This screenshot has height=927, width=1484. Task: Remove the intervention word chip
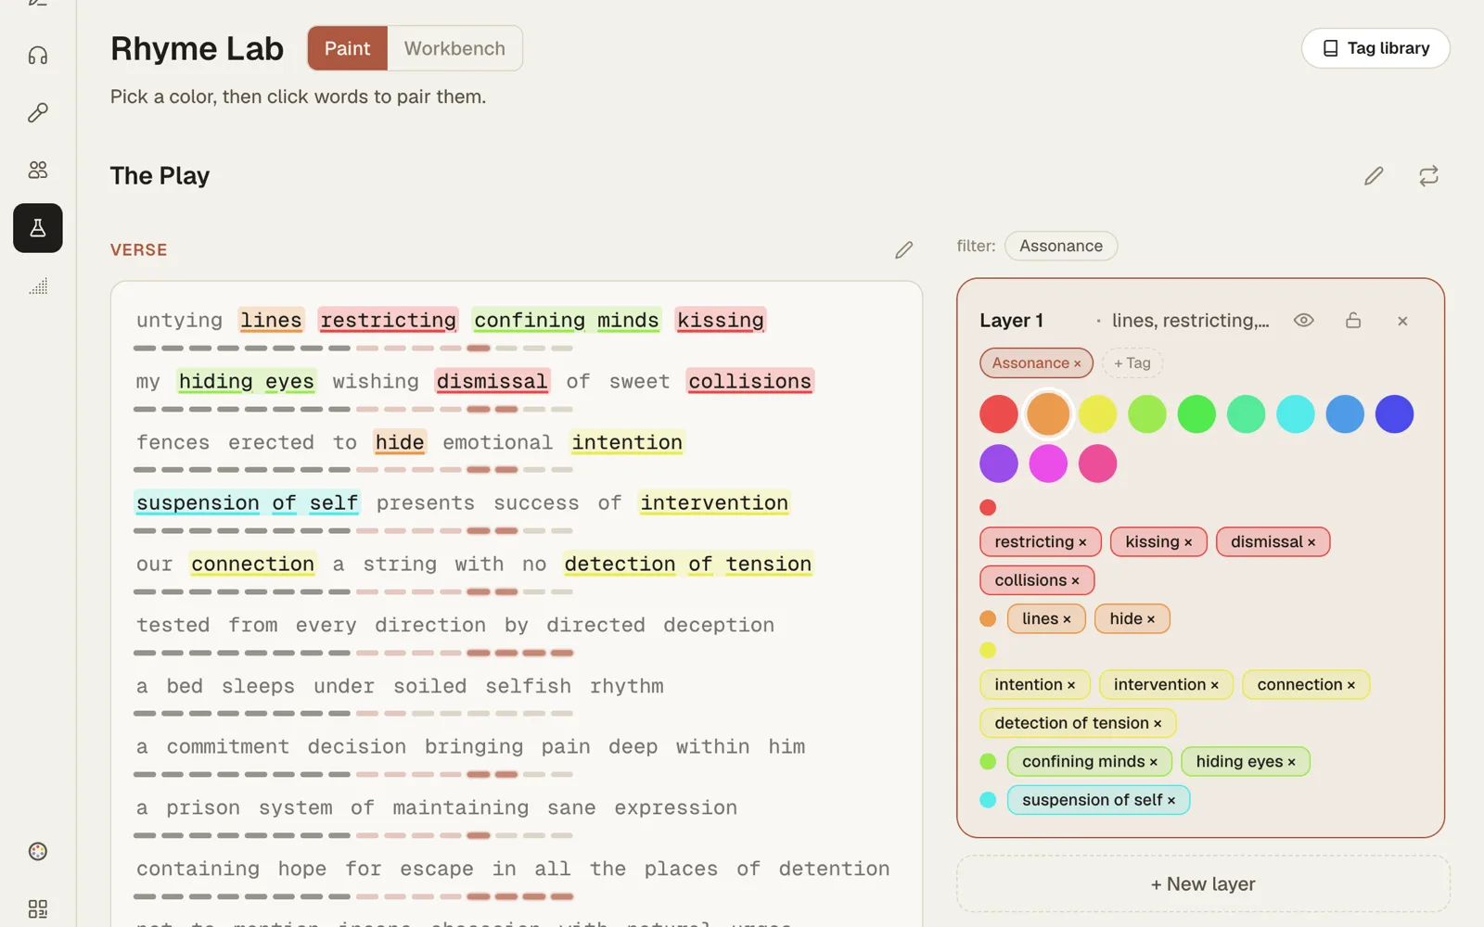point(1214,685)
